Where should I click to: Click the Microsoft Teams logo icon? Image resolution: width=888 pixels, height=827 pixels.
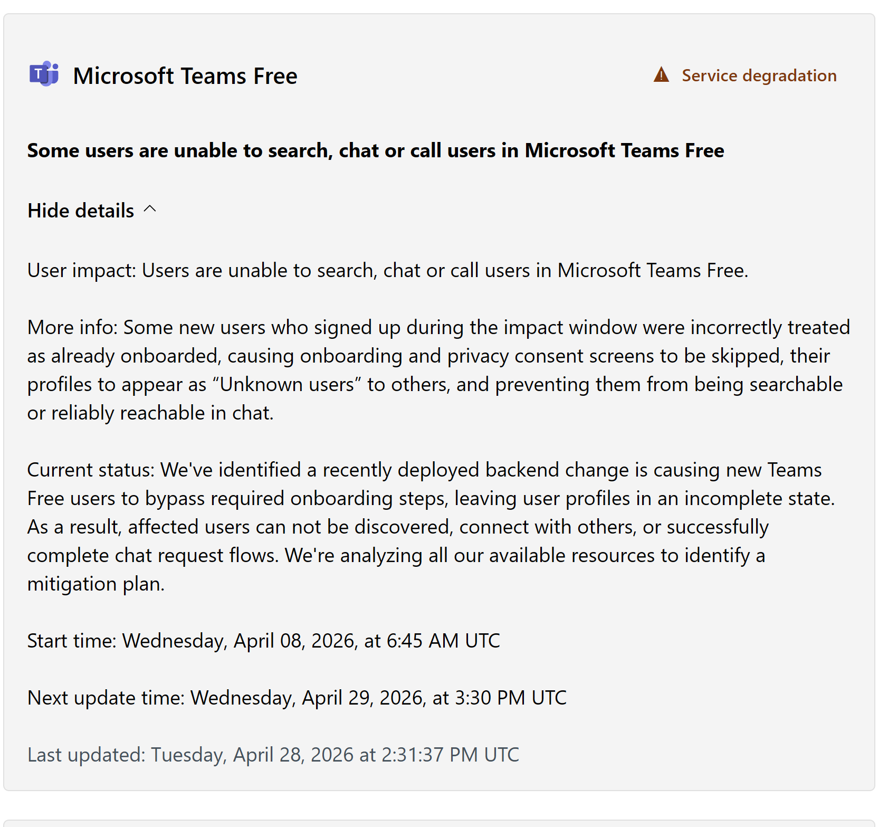[44, 74]
